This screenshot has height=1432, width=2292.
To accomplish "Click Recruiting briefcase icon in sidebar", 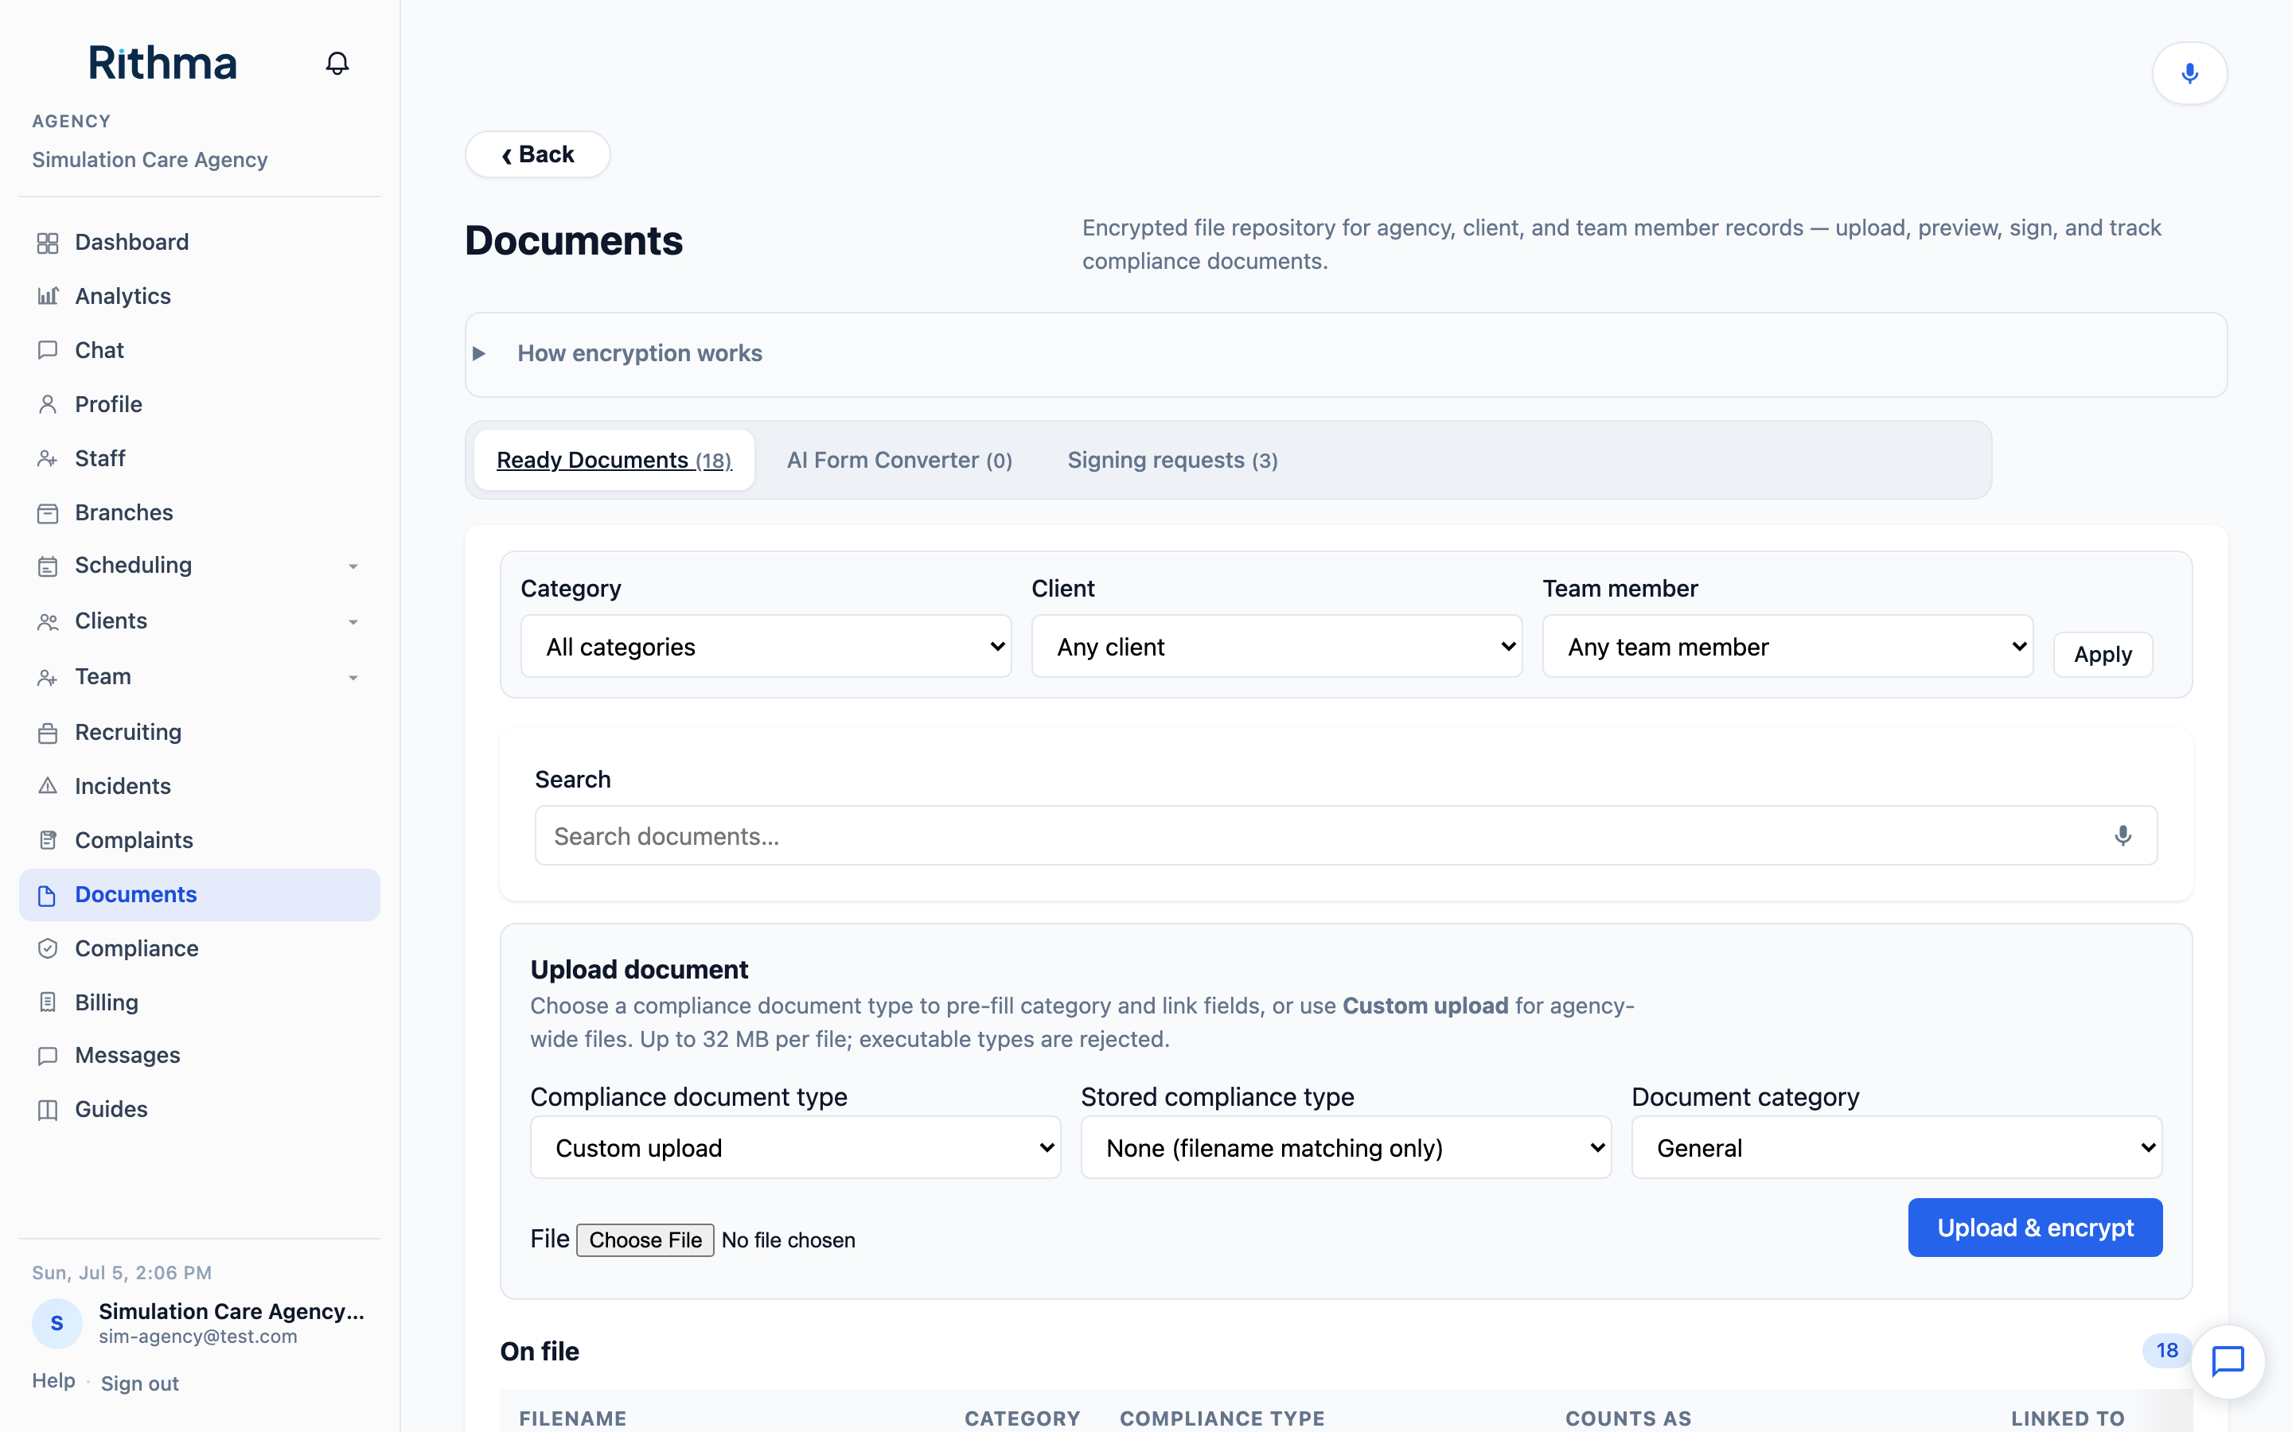I will (48, 733).
